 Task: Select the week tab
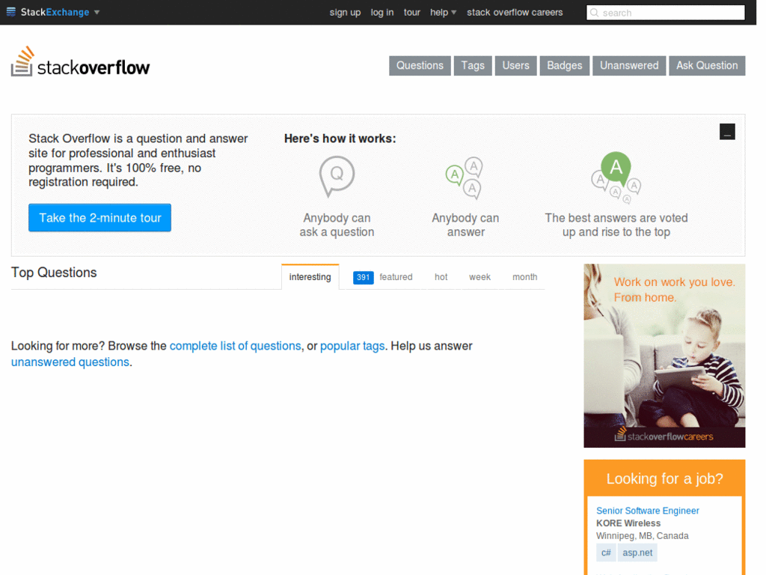[479, 277]
